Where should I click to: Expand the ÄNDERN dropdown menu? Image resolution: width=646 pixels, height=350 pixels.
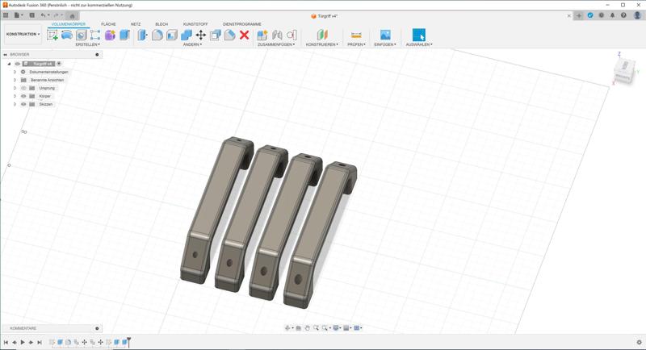click(192, 44)
